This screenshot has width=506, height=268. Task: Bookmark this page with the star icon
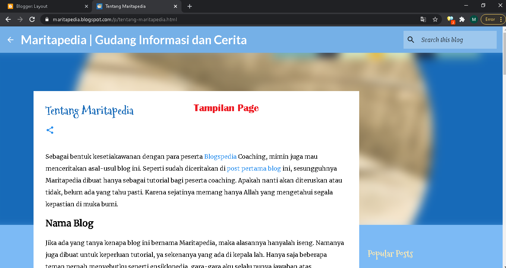coord(435,19)
